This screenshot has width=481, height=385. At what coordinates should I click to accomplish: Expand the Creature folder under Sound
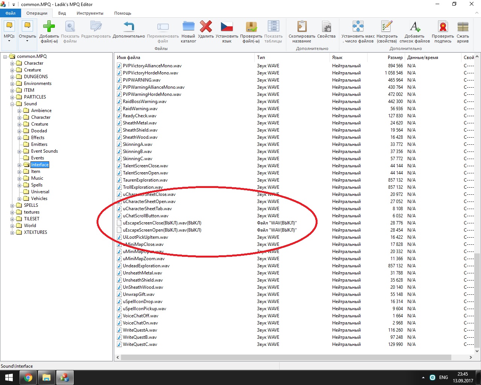[20, 124]
